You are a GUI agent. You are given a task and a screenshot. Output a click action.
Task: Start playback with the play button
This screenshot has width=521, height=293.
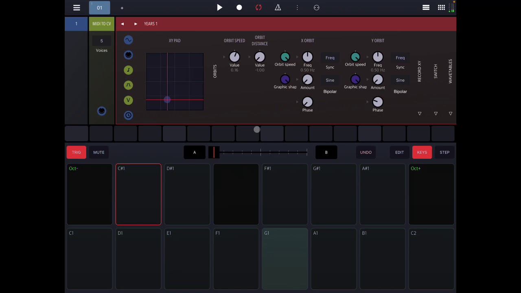pos(219,7)
